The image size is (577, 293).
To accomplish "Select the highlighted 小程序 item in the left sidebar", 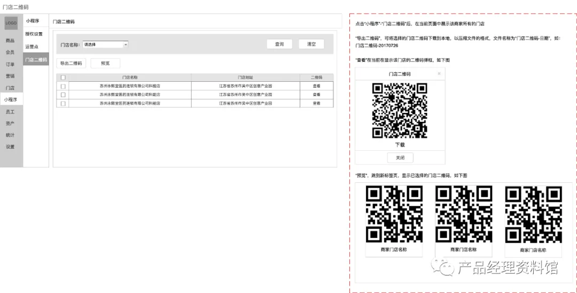I will pos(11,99).
